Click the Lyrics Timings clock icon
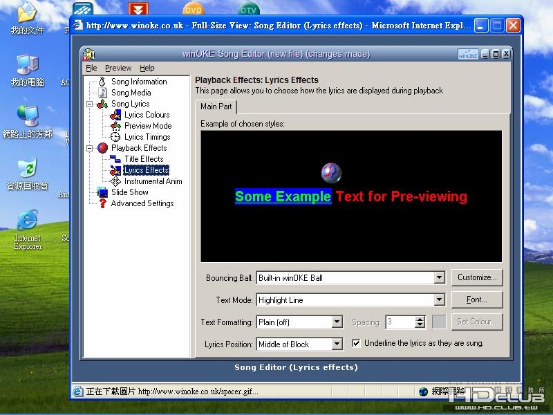Image resolution: width=553 pixels, height=415 pixels. coord(115,137)
